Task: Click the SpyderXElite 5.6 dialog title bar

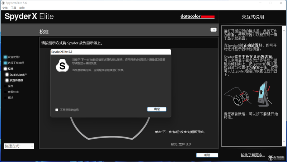Action: [111, 52]
